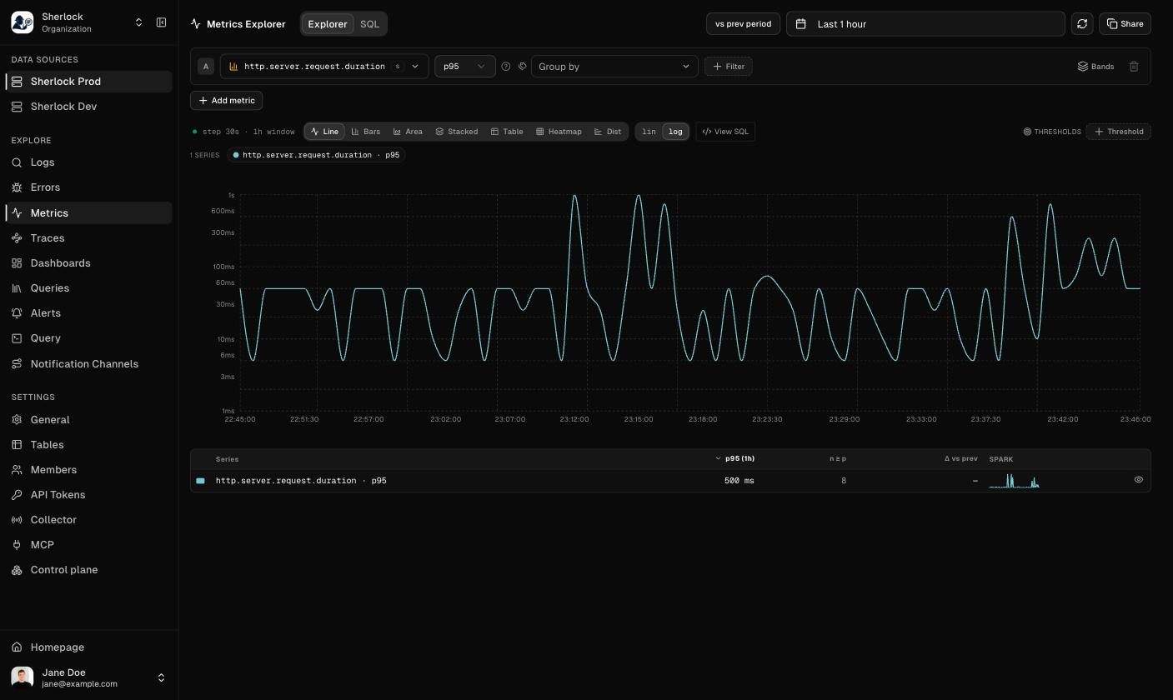Click the Δ vs prev column header
Viewport: 1173px width, 700px height.
pyautogui.click(x=960, y=458)
